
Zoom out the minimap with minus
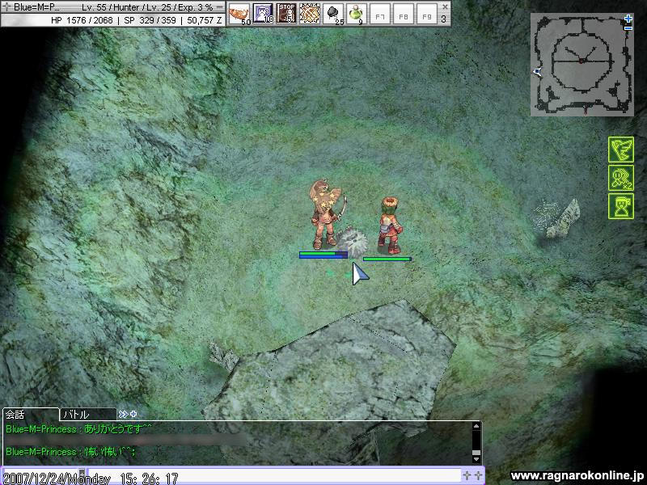[x=628, y=27]
